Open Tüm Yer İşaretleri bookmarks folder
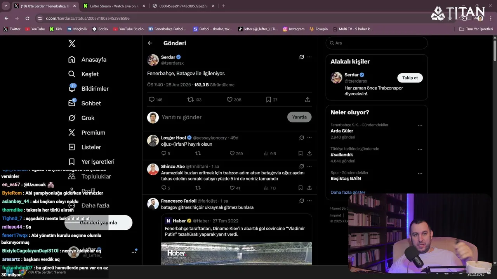497x279 pixels. point(476,29)
